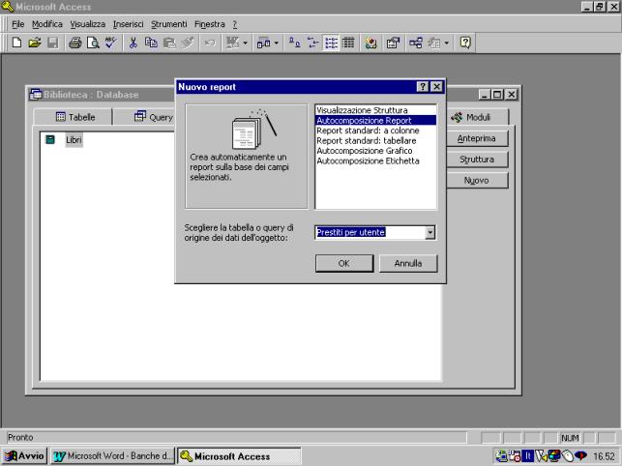
Task: Switch to Details view in toolbar
Action: [348, 43]
